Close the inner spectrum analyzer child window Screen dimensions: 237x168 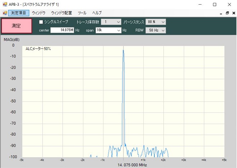point(234,13)
